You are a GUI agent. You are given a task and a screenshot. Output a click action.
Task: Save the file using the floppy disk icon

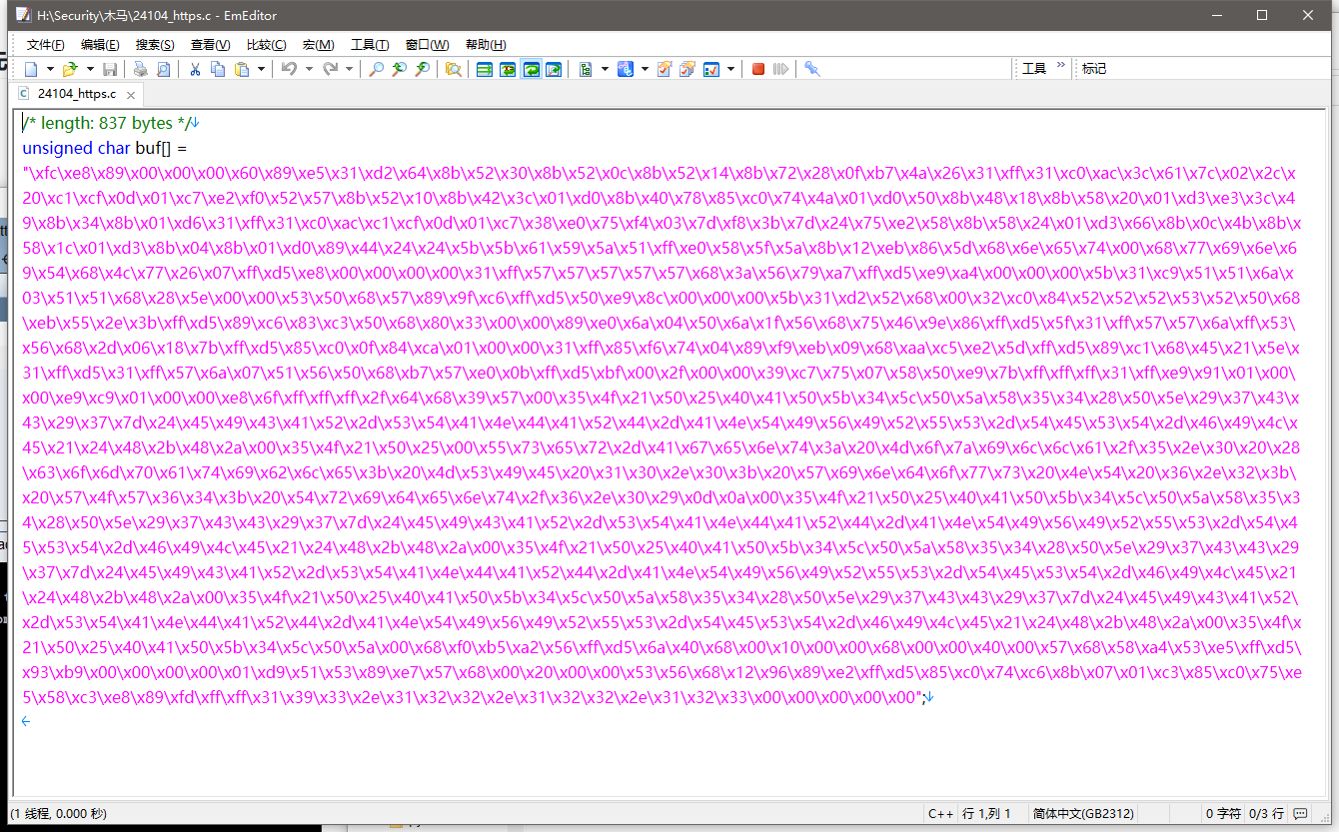110,69
